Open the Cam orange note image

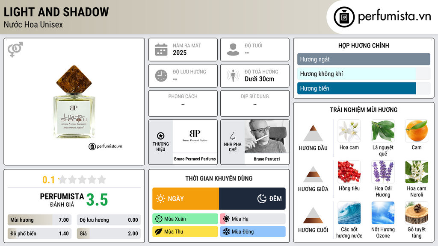point(417,131)
